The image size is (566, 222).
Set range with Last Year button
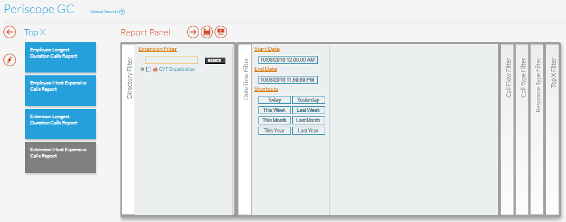click(x=308, y=131)
